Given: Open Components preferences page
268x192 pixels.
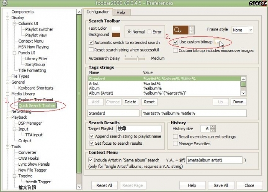Looking at the screenshot, I should (22, 12).
